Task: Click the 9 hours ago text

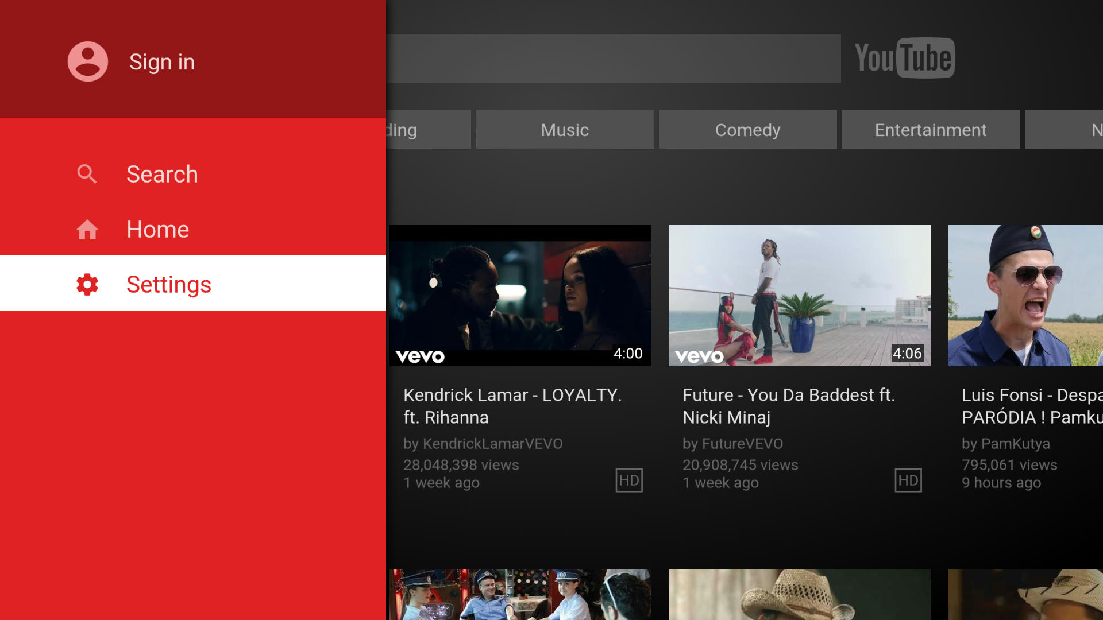Action: coord(1001,483)
